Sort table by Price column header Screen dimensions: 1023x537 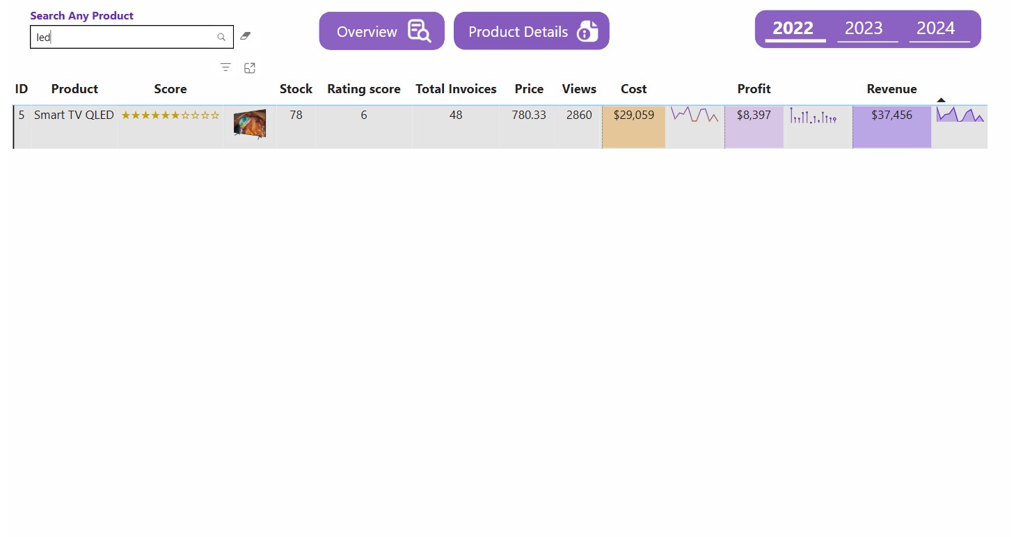529,89
